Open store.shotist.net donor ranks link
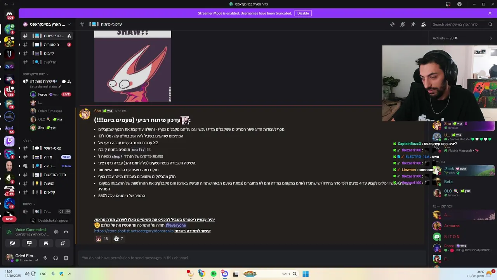 (134, 231)
